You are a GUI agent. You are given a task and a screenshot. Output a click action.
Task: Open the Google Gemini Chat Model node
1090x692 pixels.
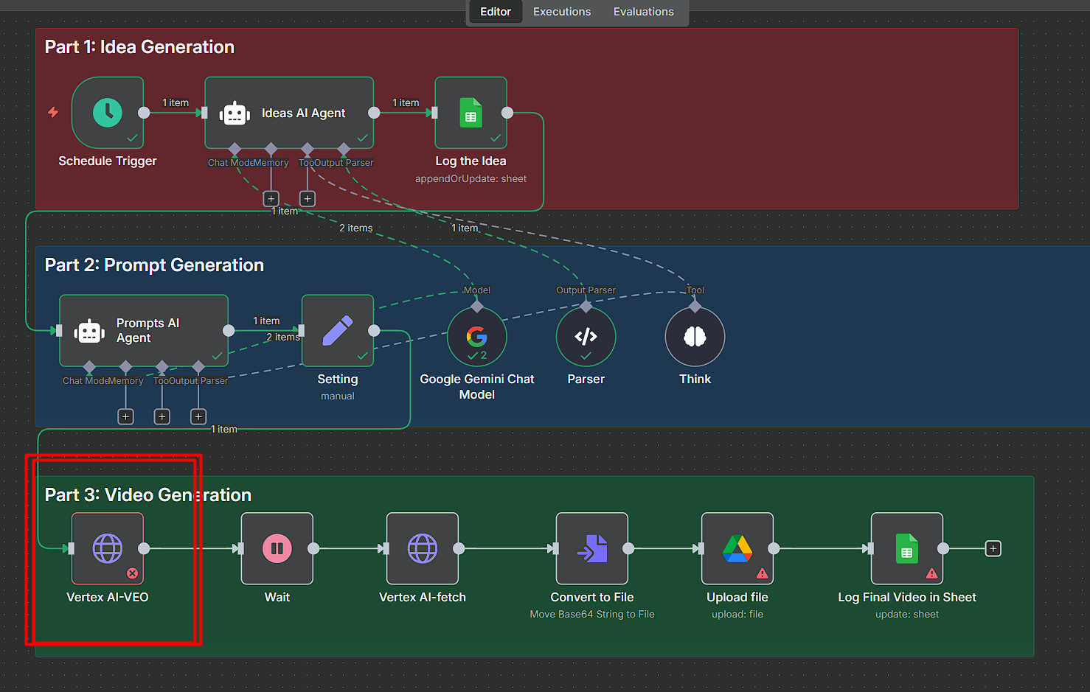point(477,337)
